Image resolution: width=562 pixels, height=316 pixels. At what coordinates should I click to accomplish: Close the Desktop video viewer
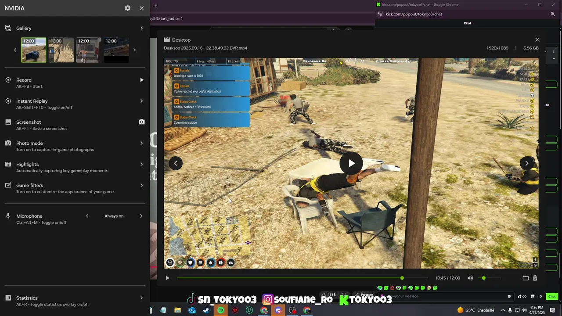[x=537, y=40]
